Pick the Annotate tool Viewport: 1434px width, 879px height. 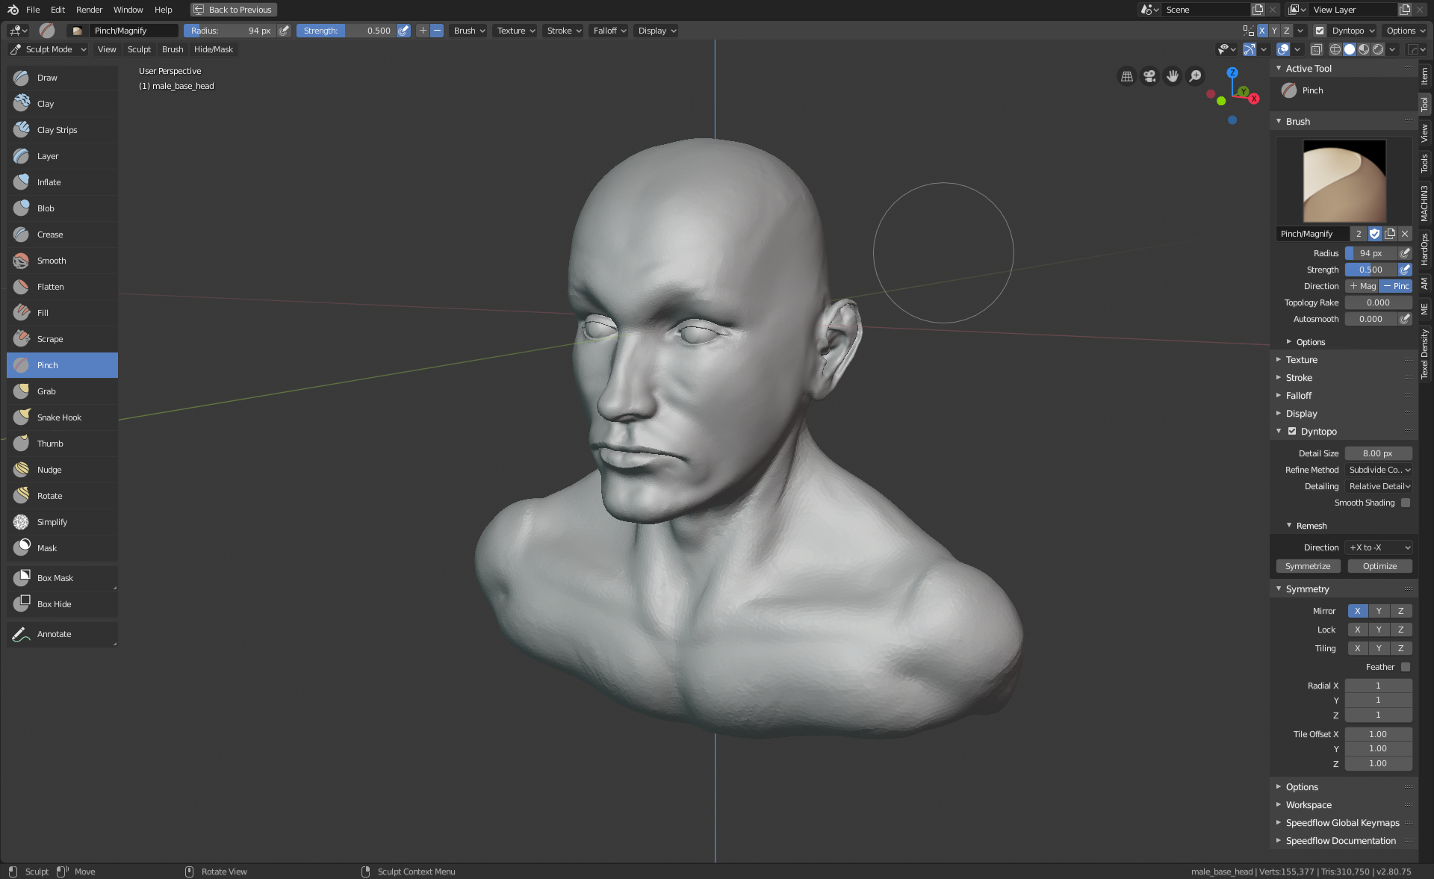54,634
